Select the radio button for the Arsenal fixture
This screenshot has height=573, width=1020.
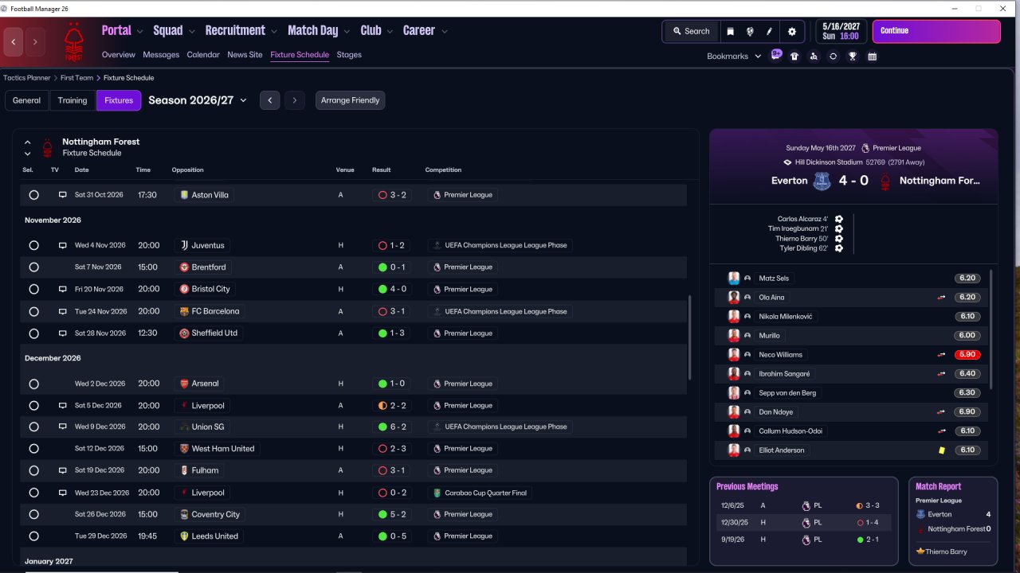[x=33, y=384]
